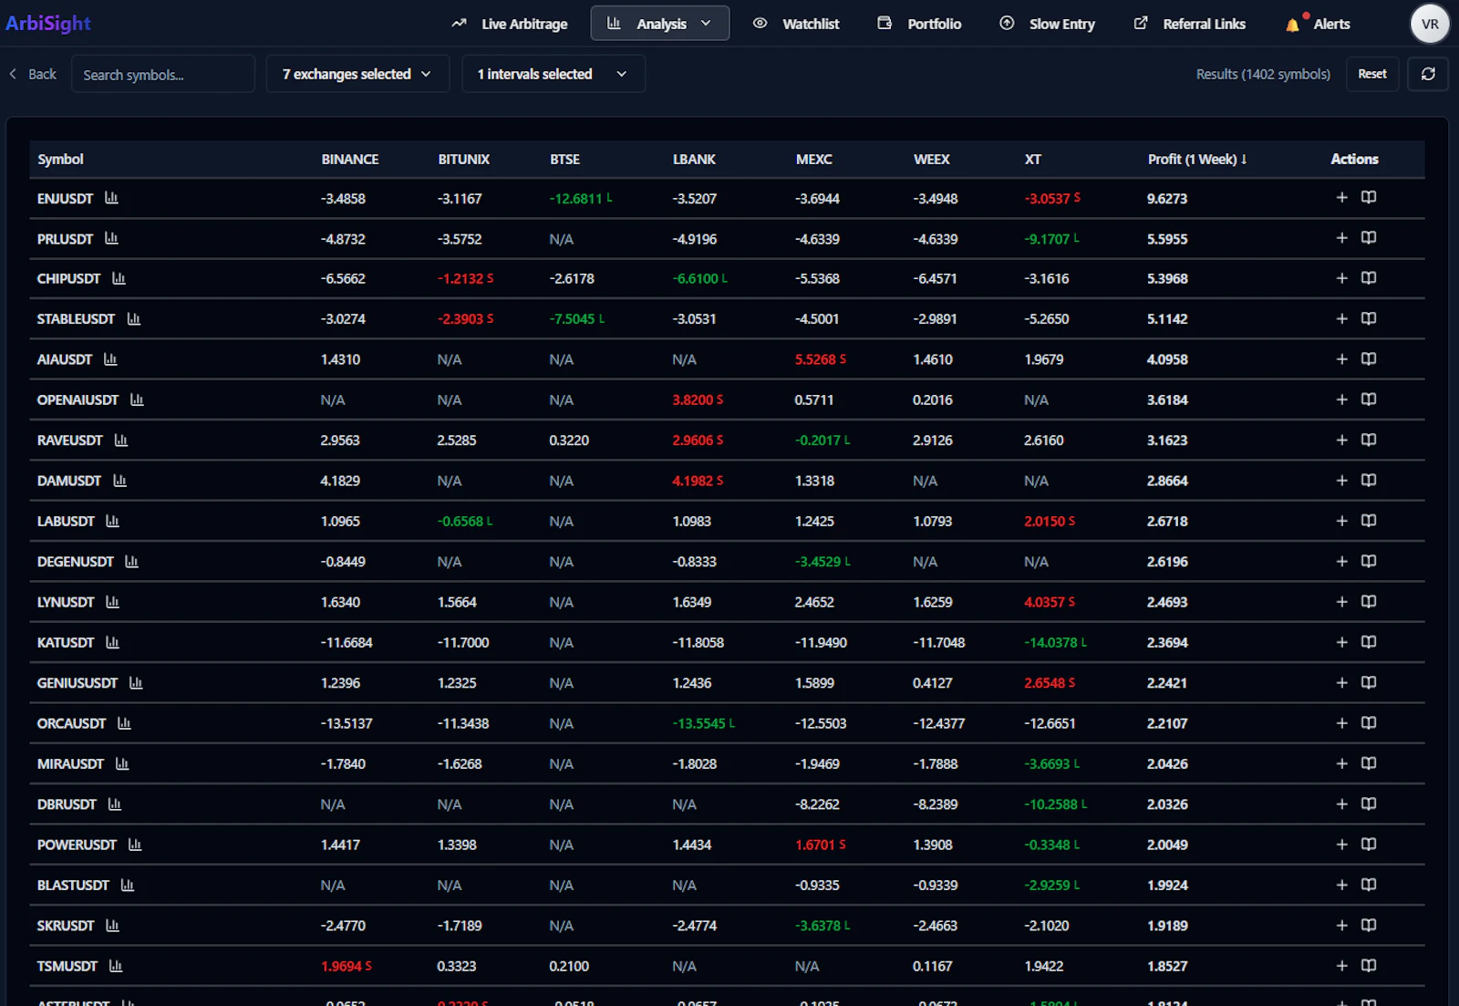Add RAVEUSDT with the plus icon
Screen dimensions: 1459x1006
coord(1341,440)
